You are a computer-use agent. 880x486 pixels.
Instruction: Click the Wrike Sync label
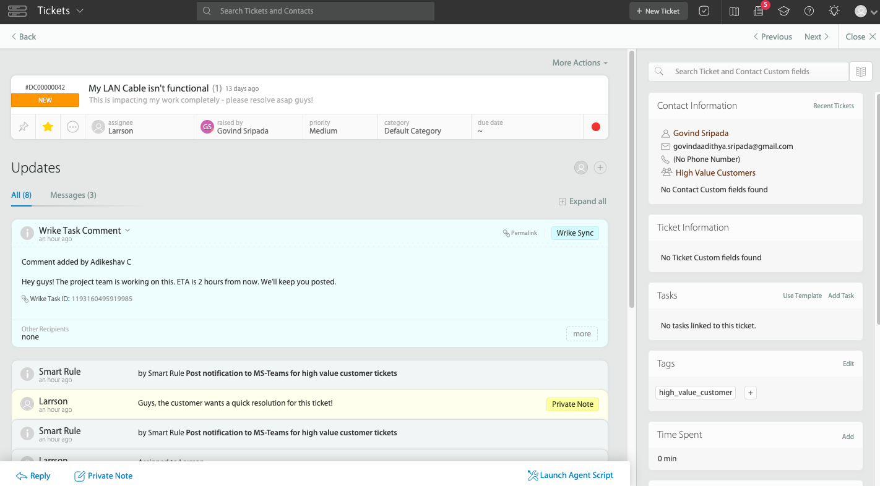pos(575,233)
